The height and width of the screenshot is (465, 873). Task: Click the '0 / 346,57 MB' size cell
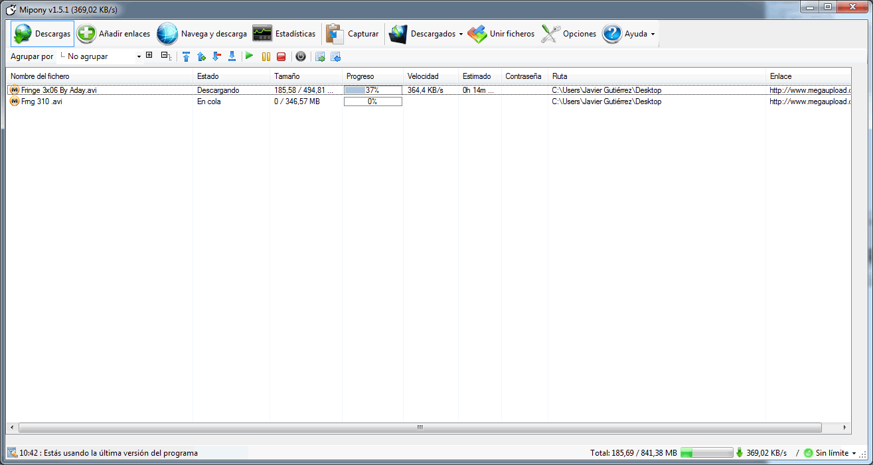coord(297,101)
